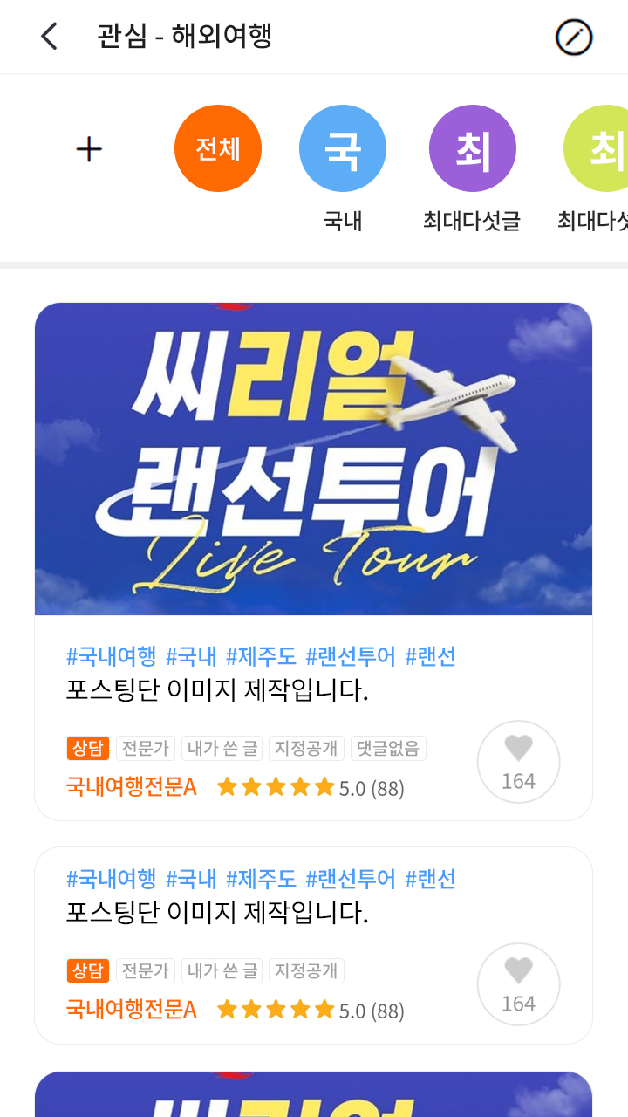Tap the 국내 category label

point(343,222)
